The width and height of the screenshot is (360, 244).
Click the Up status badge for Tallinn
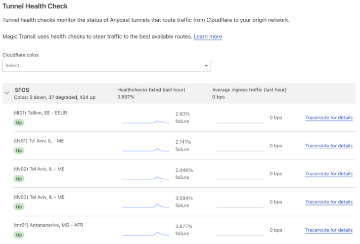click(x=19, y=122)
